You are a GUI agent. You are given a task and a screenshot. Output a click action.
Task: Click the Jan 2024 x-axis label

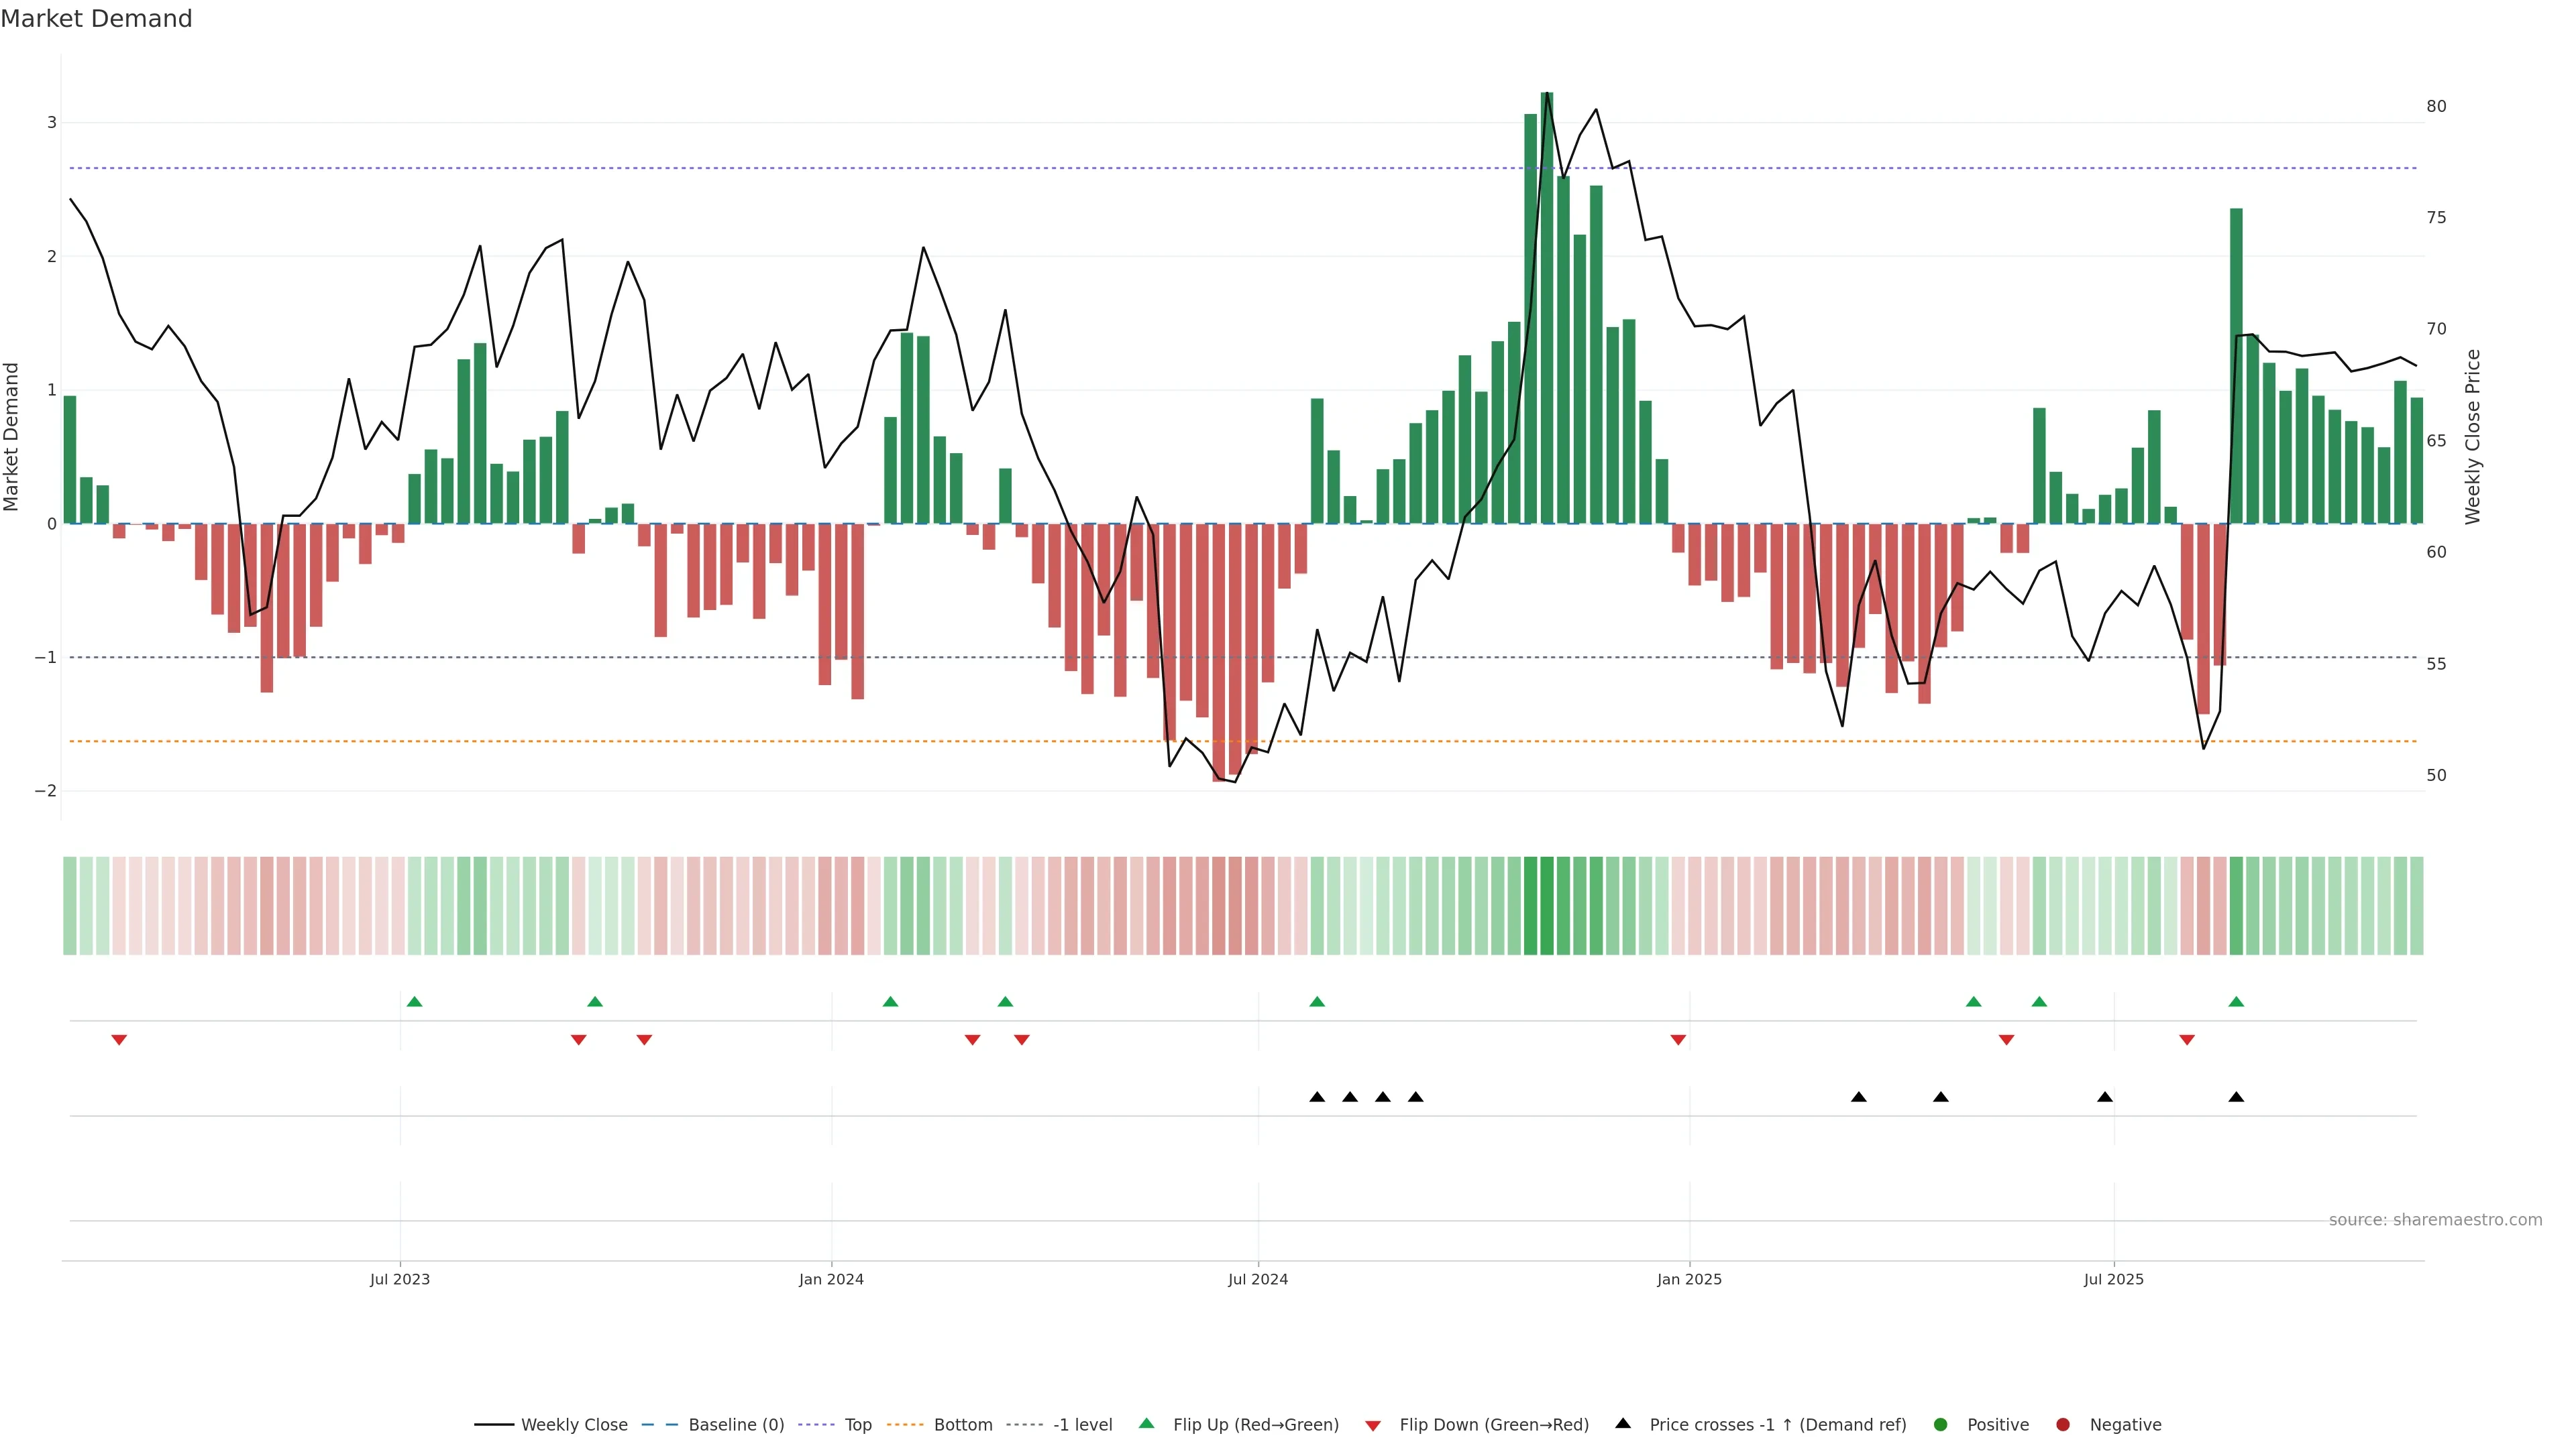831,1279
